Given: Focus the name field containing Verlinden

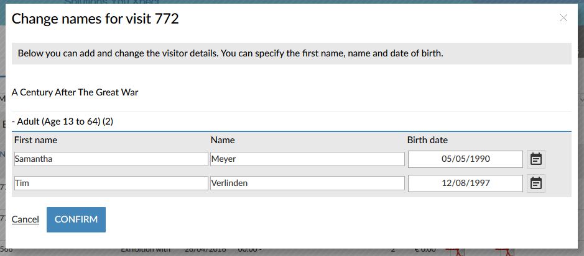Looking at the screenshot, I should coord(307,183).
